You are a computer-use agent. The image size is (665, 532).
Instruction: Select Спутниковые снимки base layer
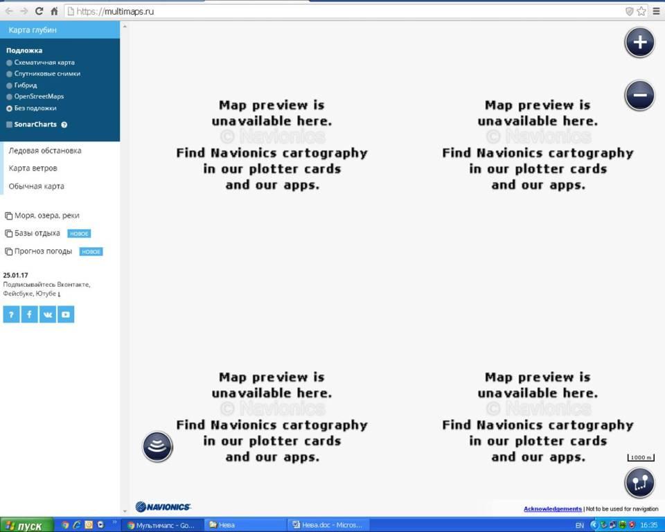pyautogui.click(x=10, y=73)
